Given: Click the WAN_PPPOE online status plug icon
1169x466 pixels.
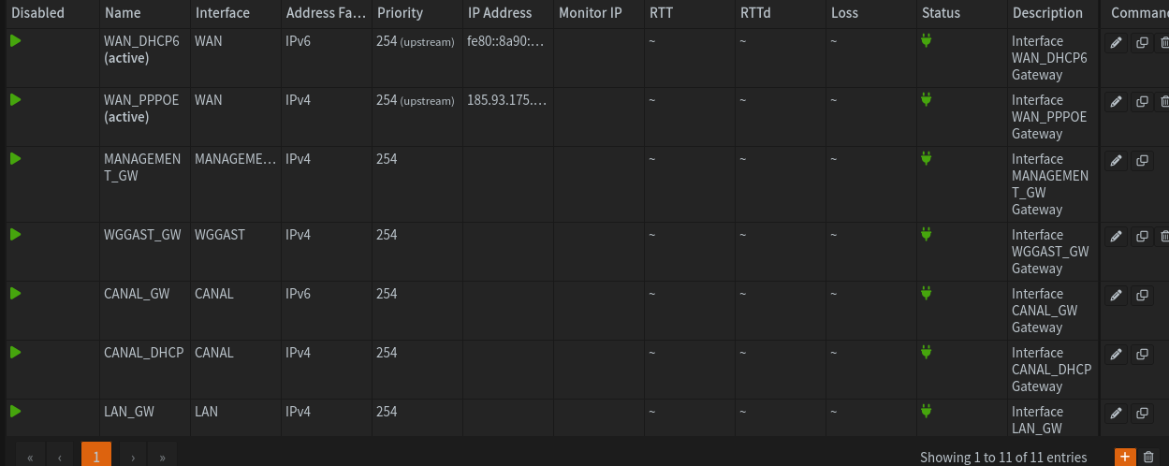Looking at the screenshot, I should coord(927,99).
